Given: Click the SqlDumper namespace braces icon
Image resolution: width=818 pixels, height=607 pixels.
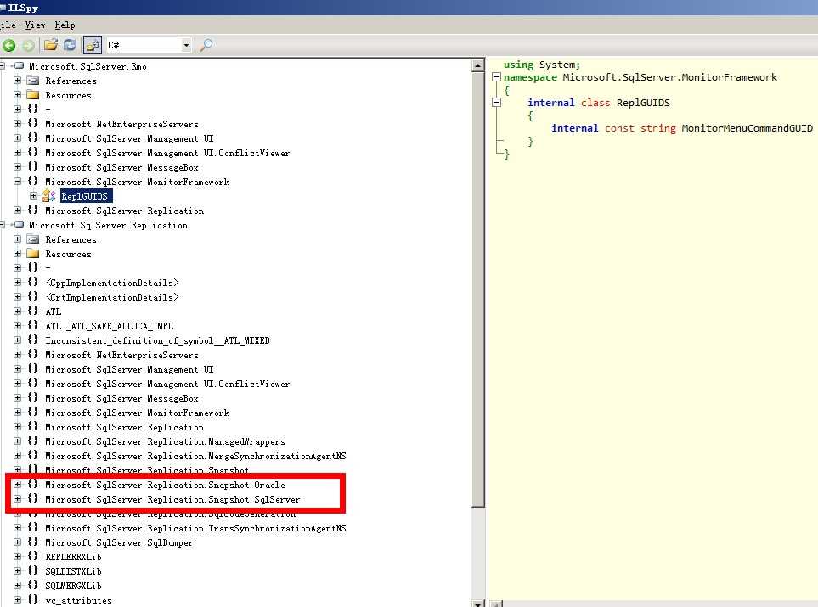Looking at the screenshot, I should point(33,542).
